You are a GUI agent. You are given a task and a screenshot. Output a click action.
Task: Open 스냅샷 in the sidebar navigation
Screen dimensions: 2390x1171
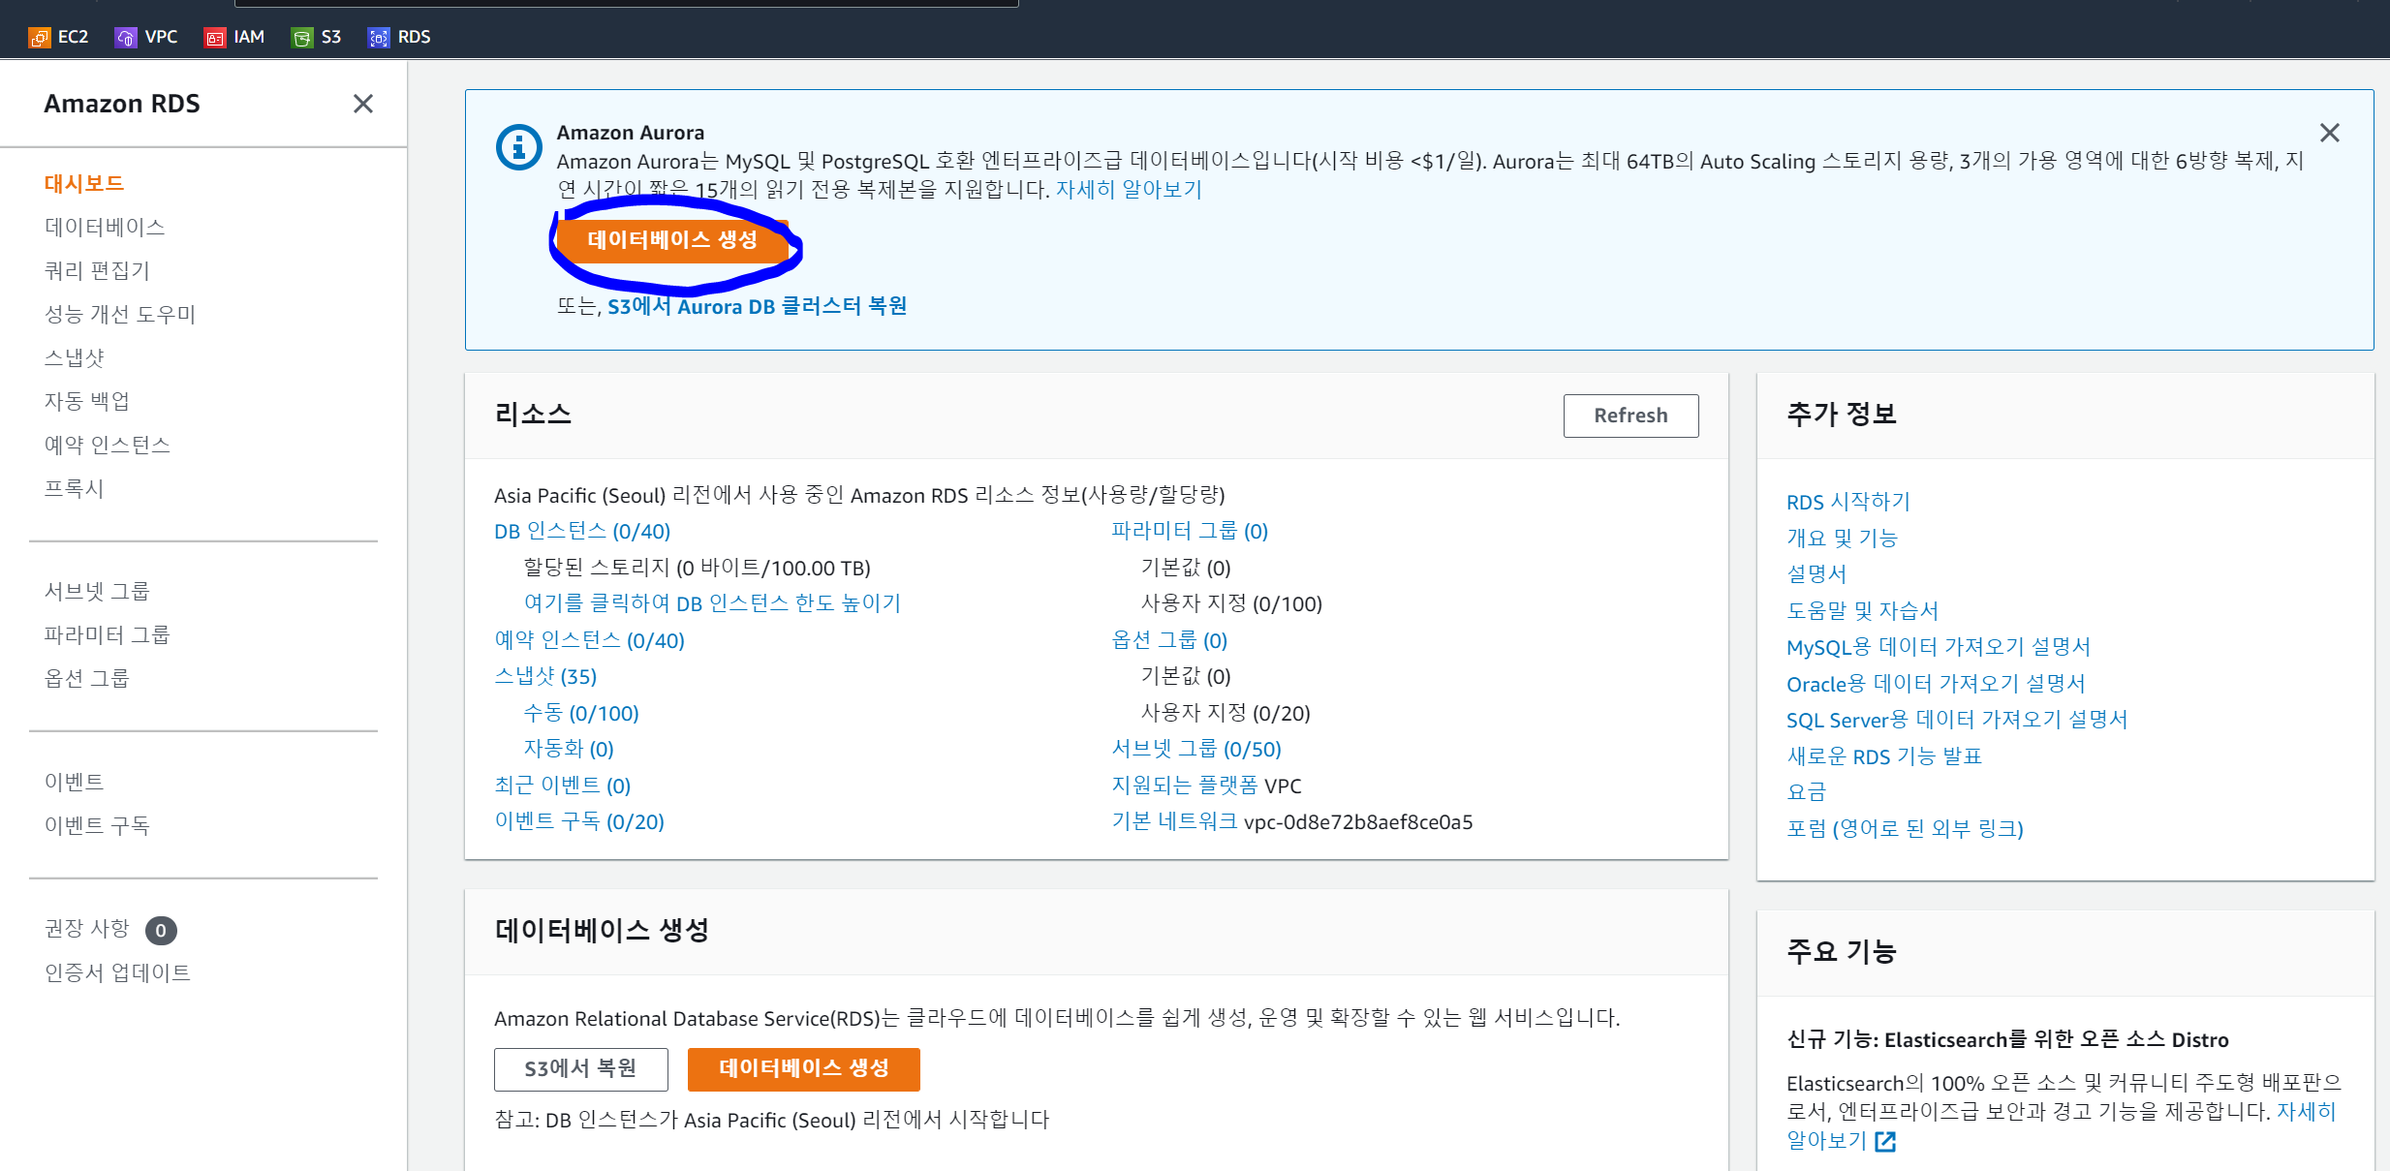tap(75, 357)
